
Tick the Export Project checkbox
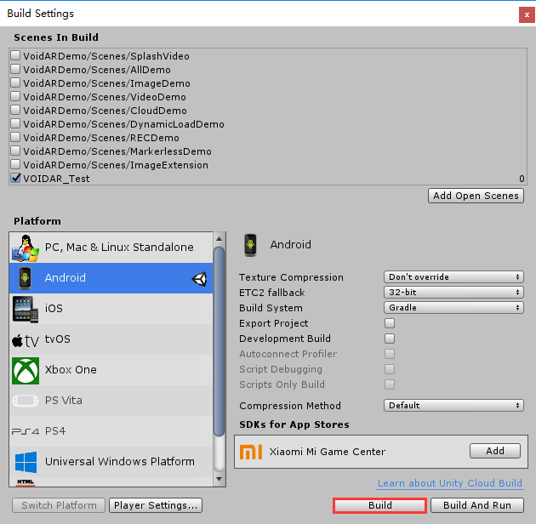[390, 323]
